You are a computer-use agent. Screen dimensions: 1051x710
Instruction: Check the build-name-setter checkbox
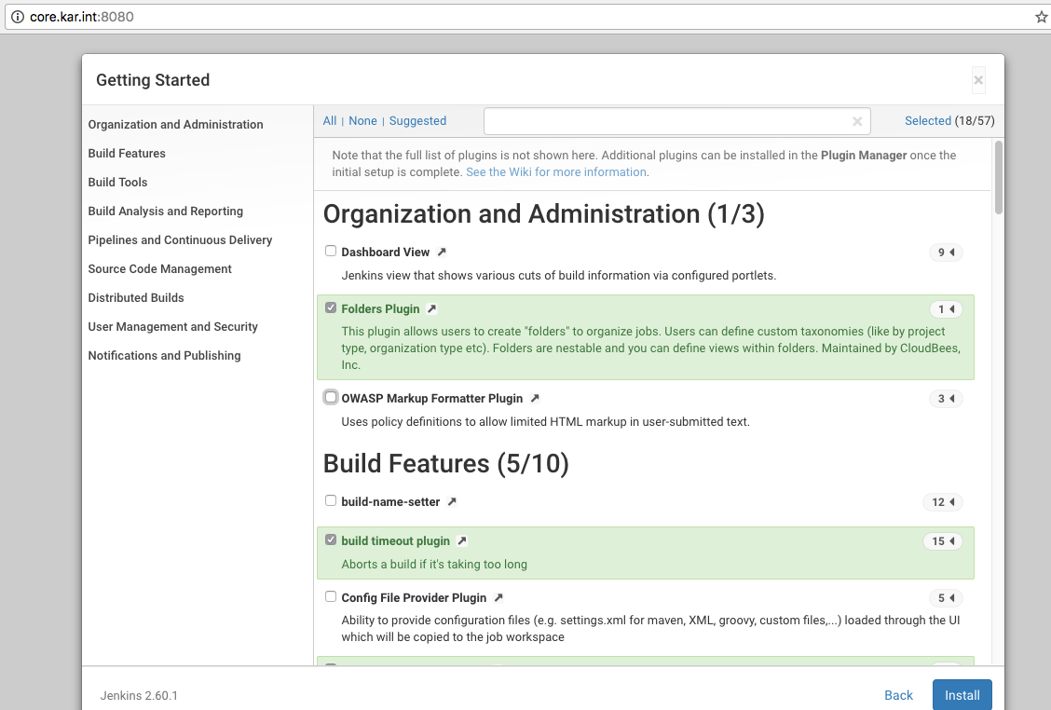tap(331, 501)
